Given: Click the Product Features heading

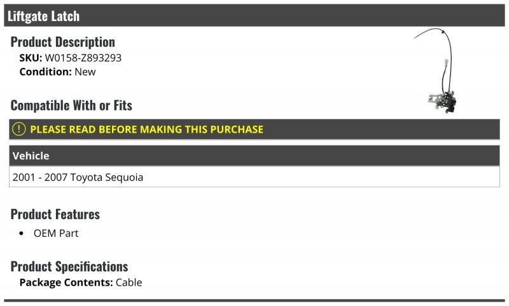Looking at the screenshot, I should point(55,215).
